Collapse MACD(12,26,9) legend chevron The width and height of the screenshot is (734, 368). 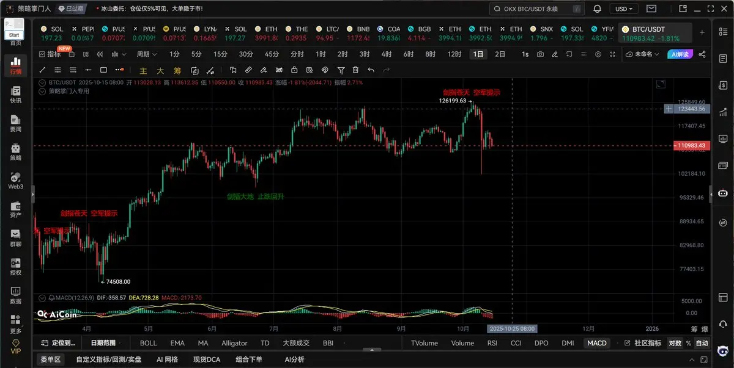tap(42, 297)
